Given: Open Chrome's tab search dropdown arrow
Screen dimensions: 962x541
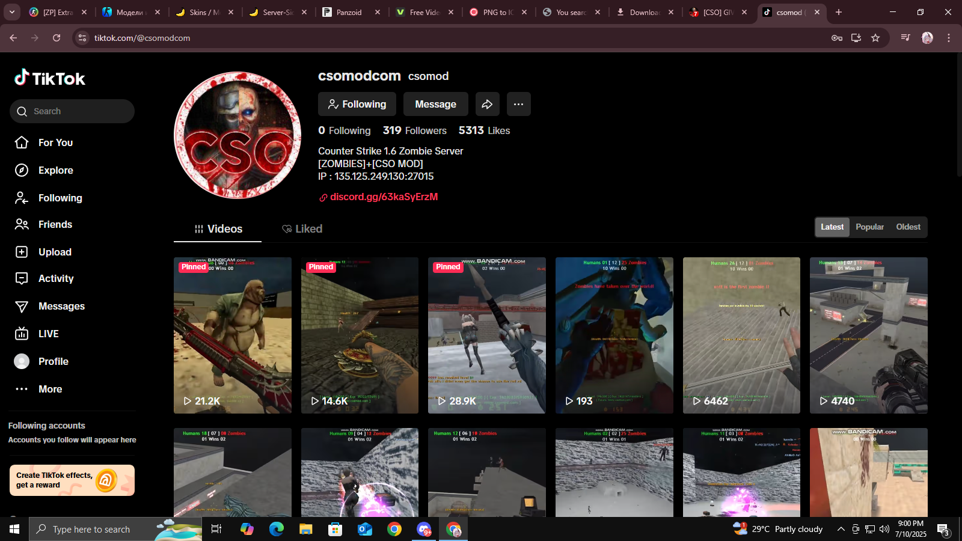Looking at the screenshot, I should coord(12,12).
